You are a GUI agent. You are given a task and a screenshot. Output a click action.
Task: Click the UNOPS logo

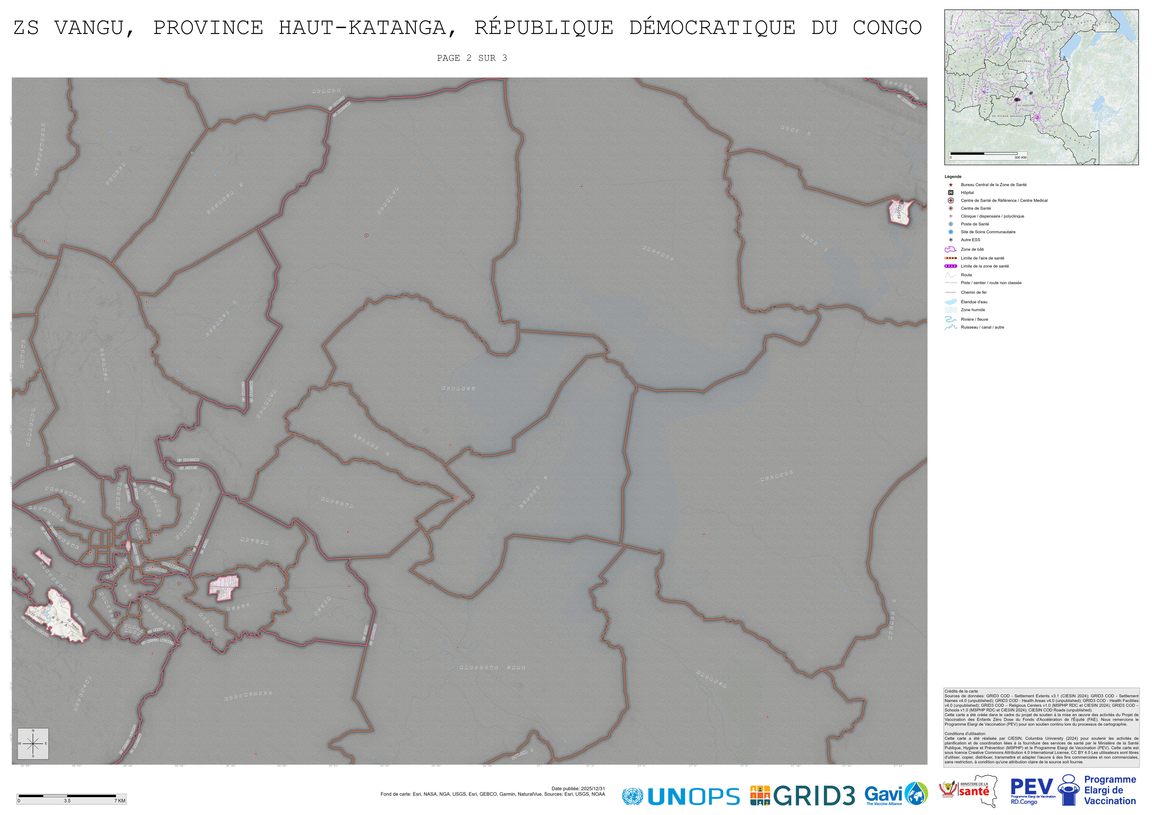coord(680,796)
